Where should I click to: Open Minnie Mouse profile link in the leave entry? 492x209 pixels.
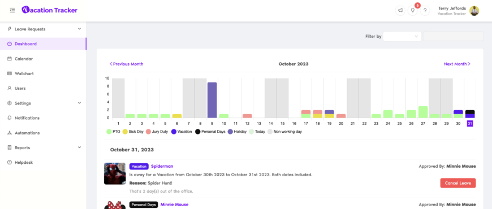[x=174, y=204]
